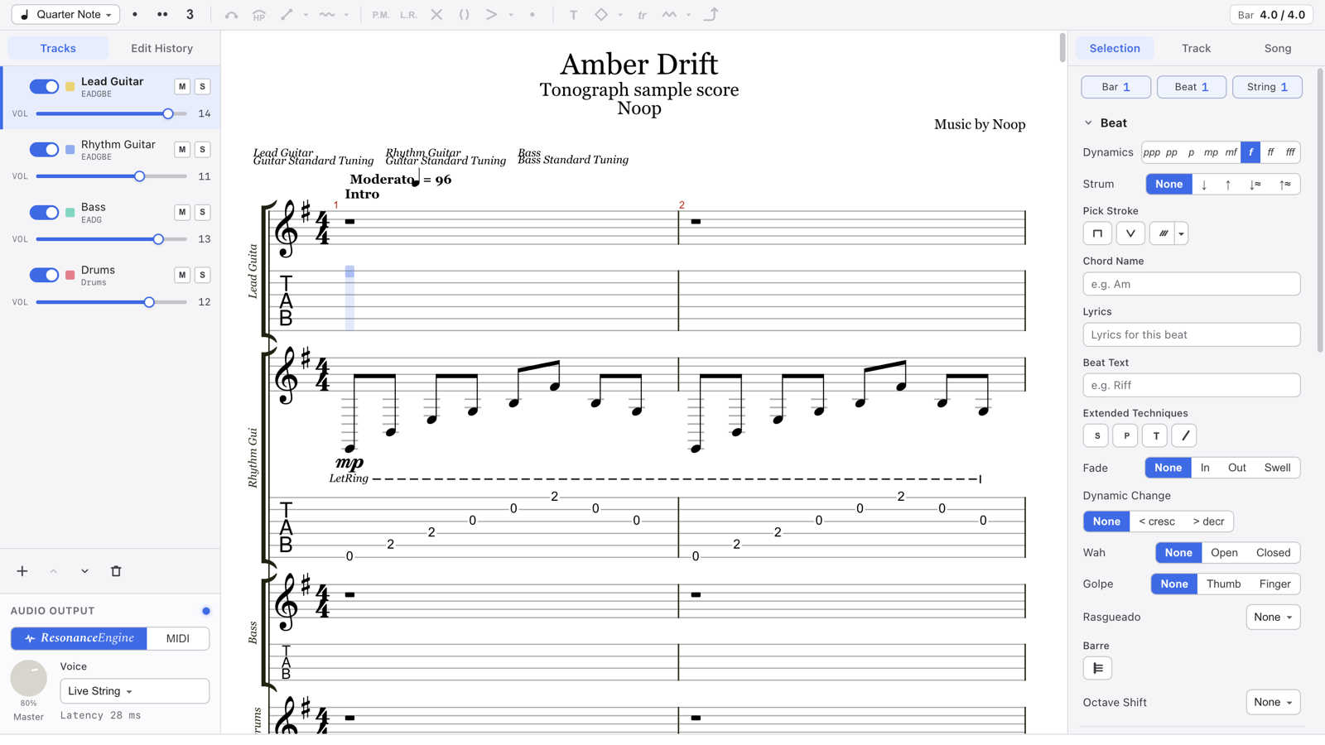
Task: Turn off the Drums track toggle
Action: [x=44, y=275]
